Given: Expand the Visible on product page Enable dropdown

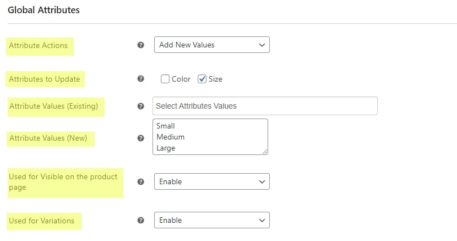Looking at the screenshot, I should click(x=212, y=181).
